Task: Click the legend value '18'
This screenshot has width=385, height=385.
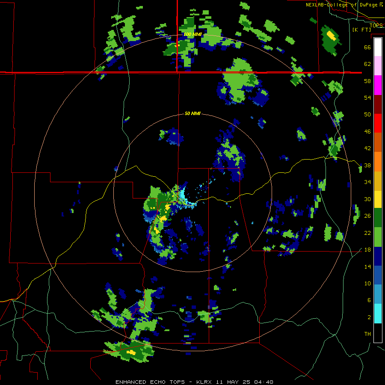Action: pyautogui.click(x=367, y=250)
